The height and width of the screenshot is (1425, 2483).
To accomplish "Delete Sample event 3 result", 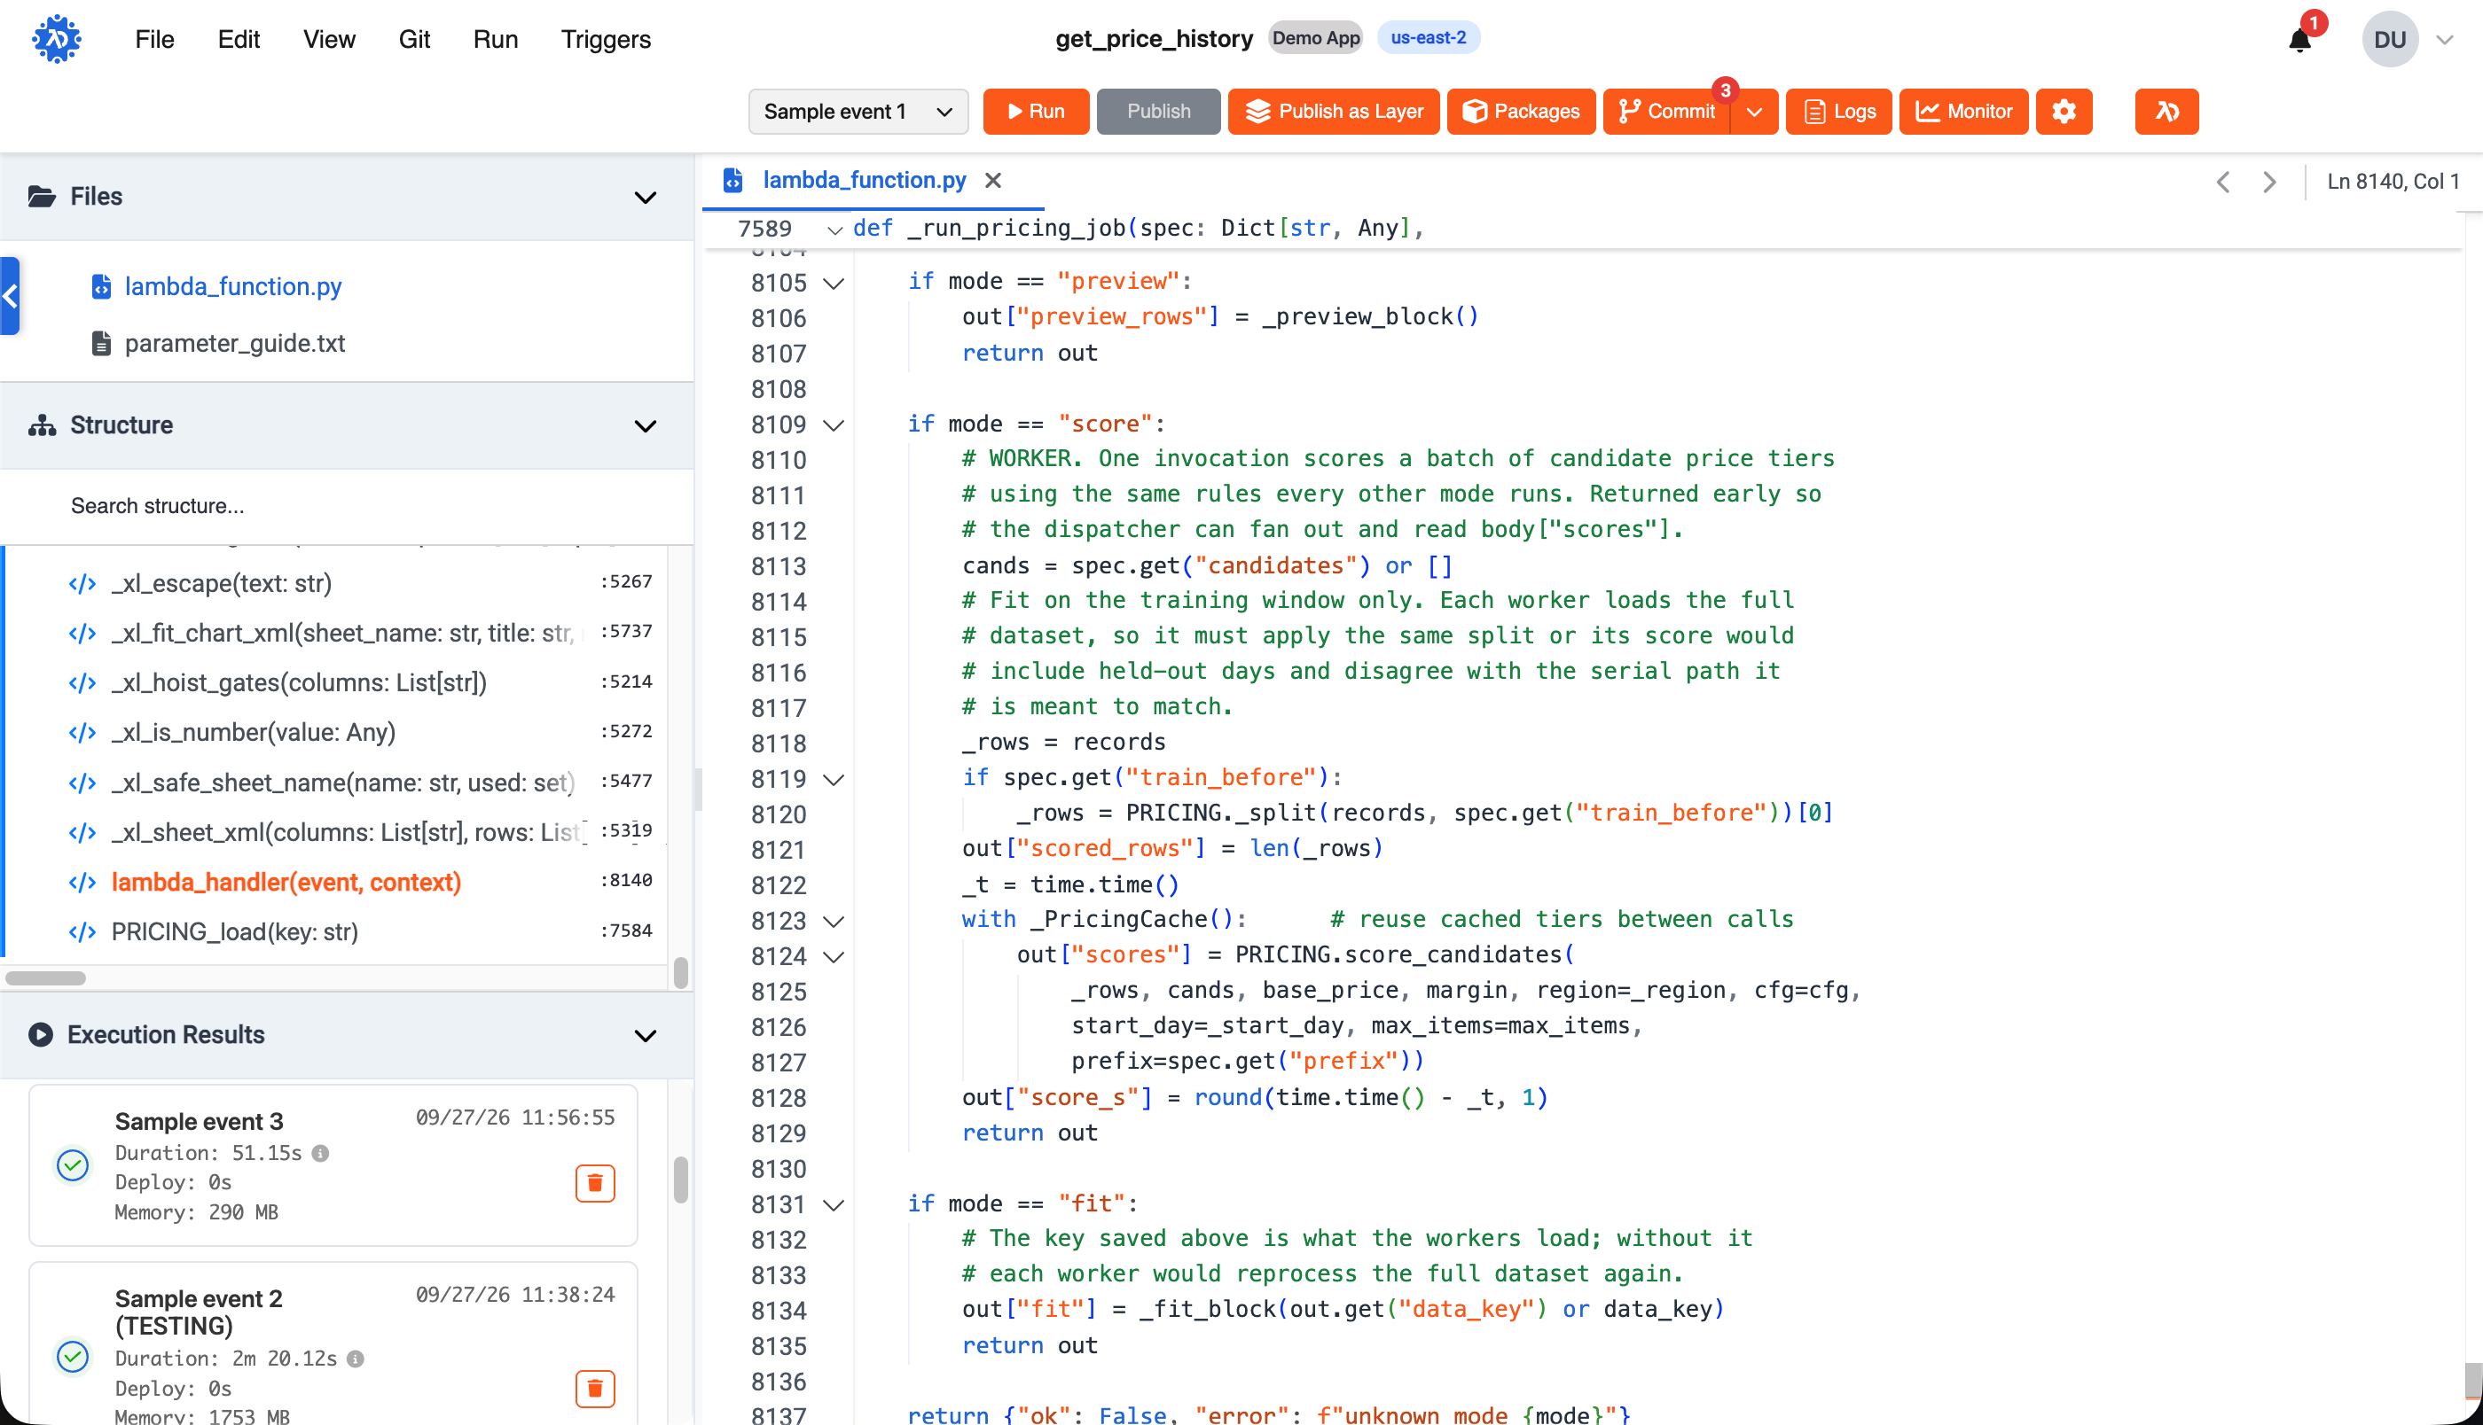I will click(x=595, y=1183).
